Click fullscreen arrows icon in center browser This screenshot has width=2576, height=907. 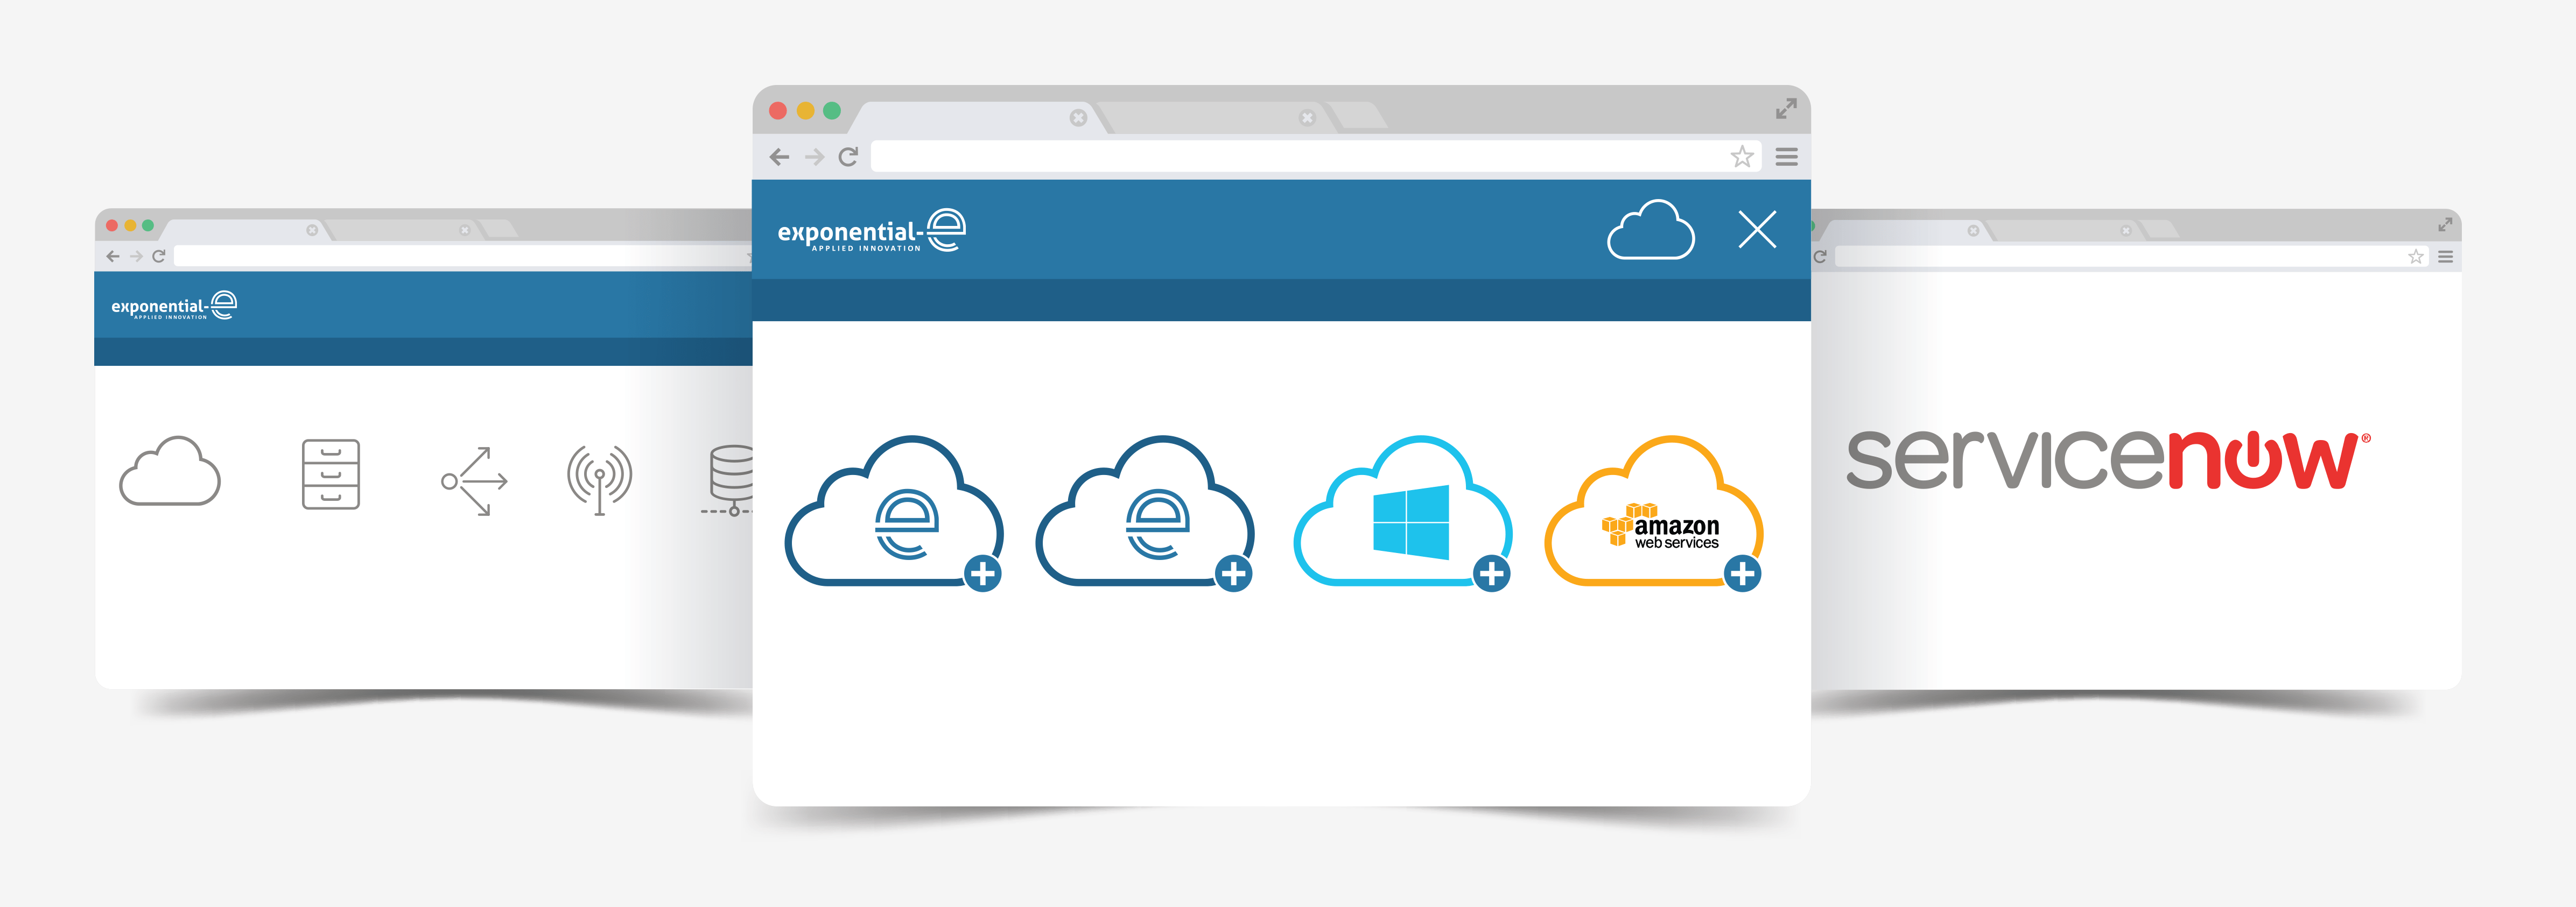click(x=1786, y=109)
